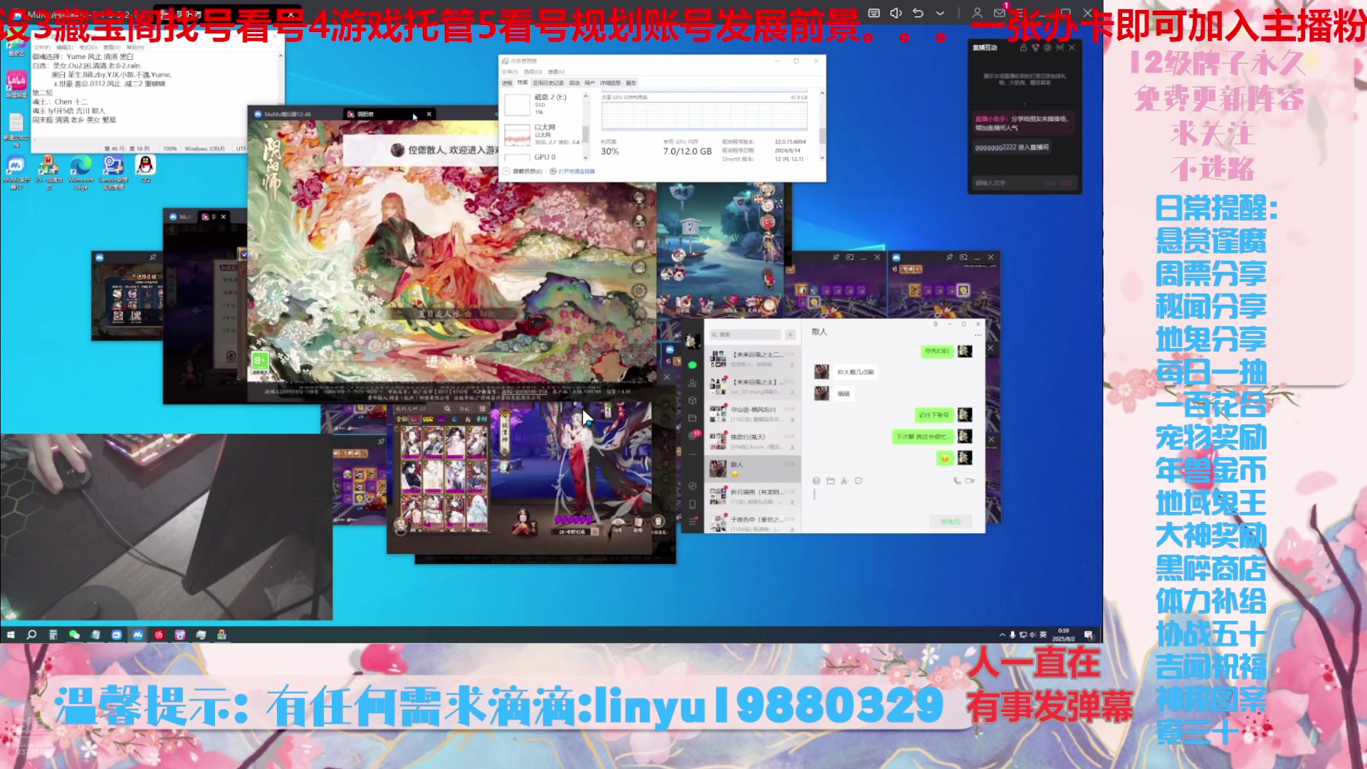This screenshot has height=769, width=1367.
Task: Open Moments icon with 17 badge
Action: 693,435
